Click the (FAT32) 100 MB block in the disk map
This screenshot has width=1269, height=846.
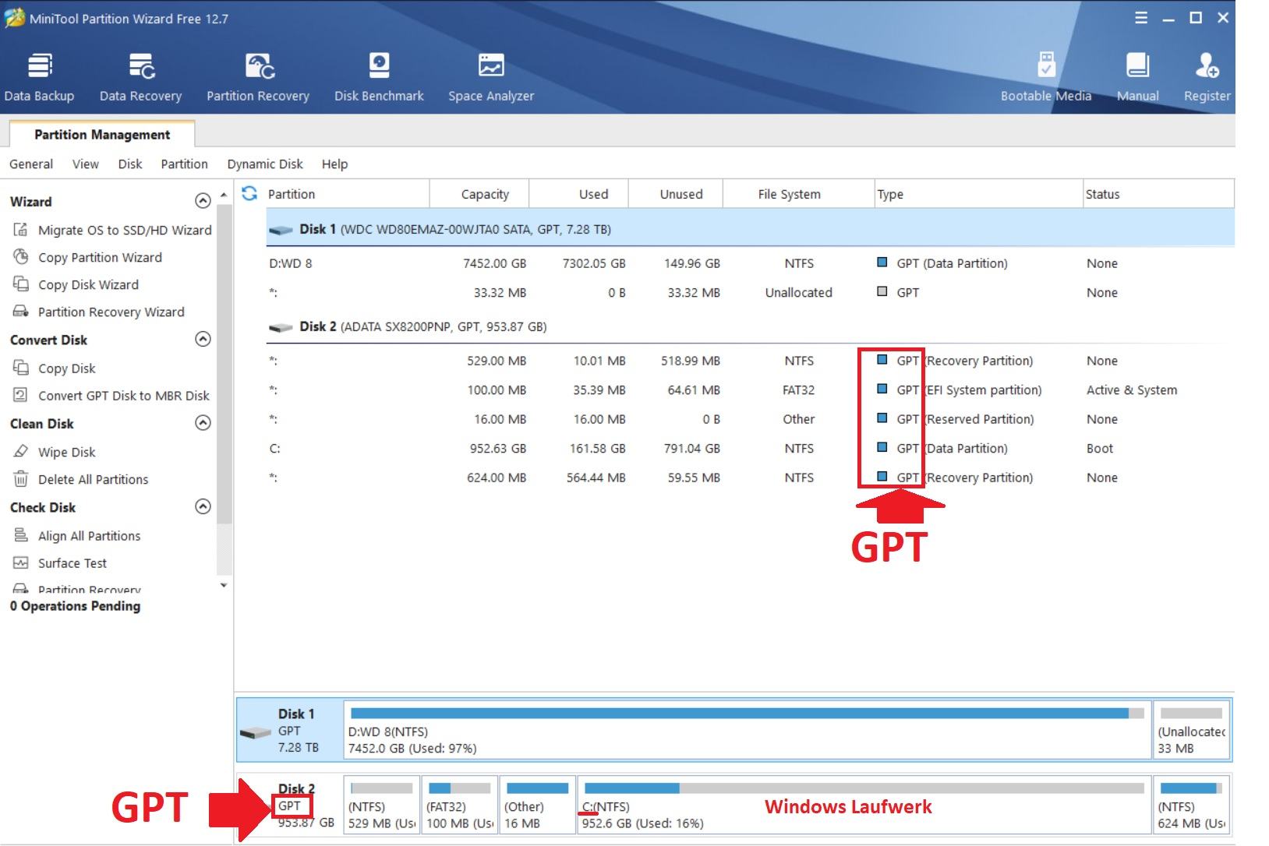pos(460,805)
